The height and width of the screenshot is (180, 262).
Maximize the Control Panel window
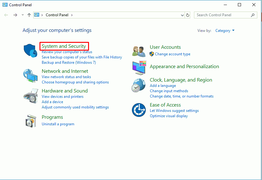[239, 5]
